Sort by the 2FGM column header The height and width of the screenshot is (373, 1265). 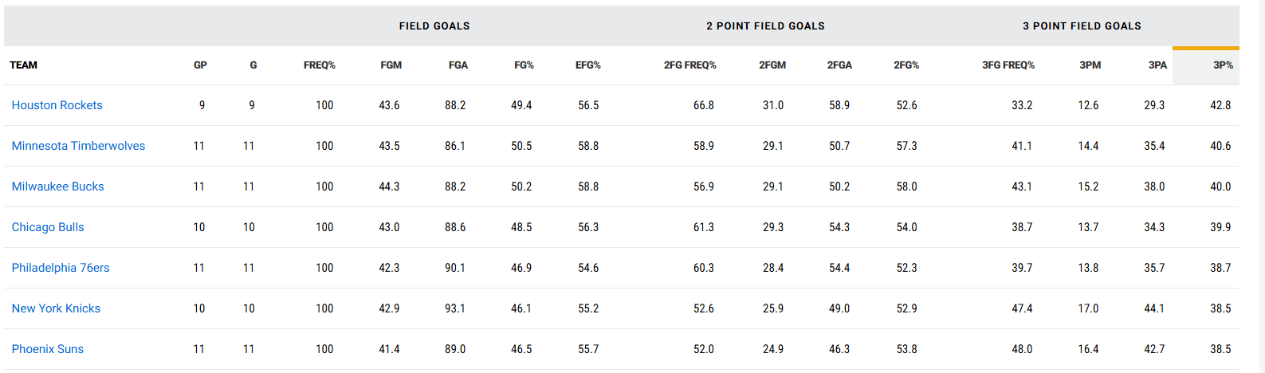772,65
